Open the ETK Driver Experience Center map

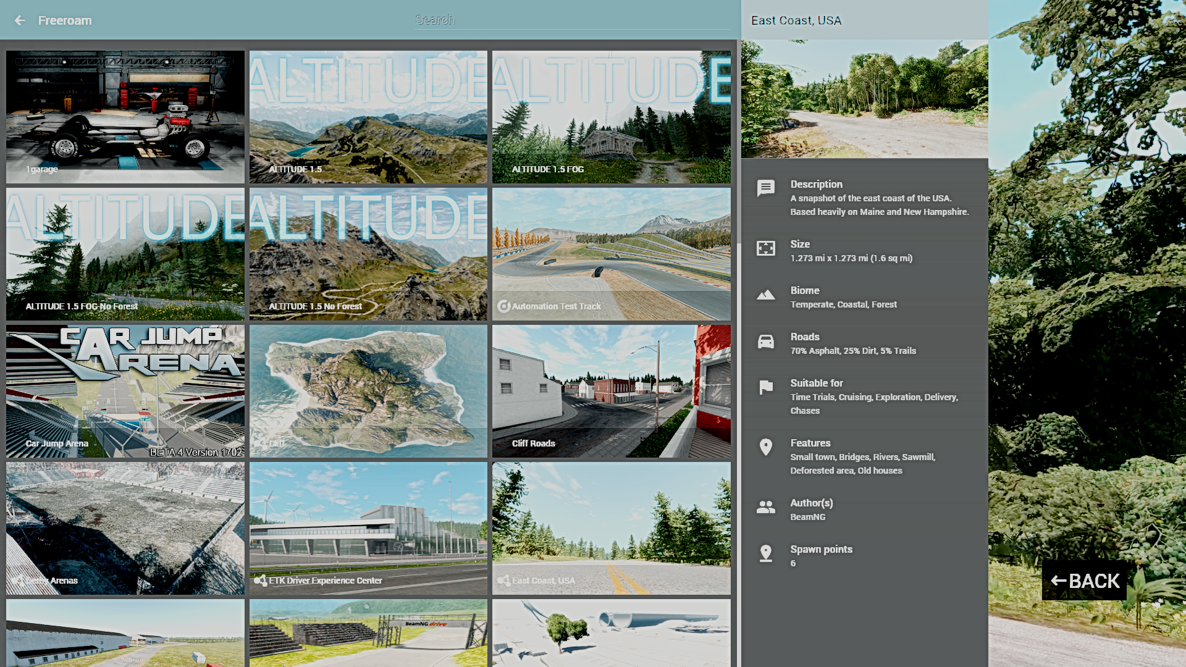tap(368, 528)
